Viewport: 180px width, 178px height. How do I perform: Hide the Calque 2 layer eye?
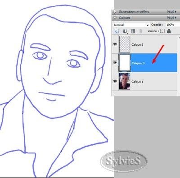click(115, 44)
